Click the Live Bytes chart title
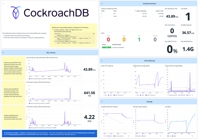 (x=168, y=107)
